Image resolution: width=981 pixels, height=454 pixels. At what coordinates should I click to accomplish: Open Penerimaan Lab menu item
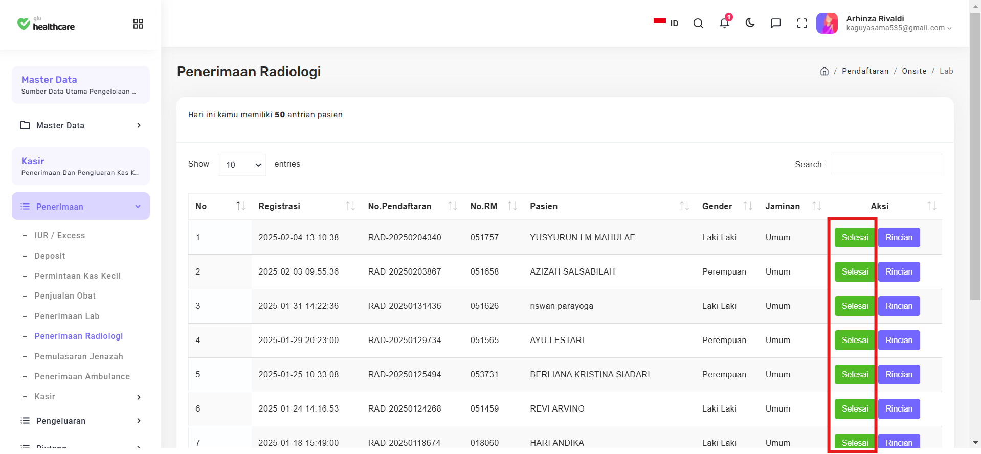coord(67,316)
